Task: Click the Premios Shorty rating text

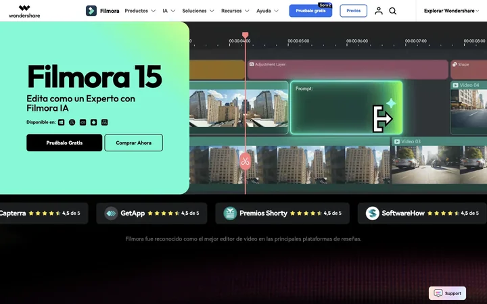Action: tap(332, 213)
